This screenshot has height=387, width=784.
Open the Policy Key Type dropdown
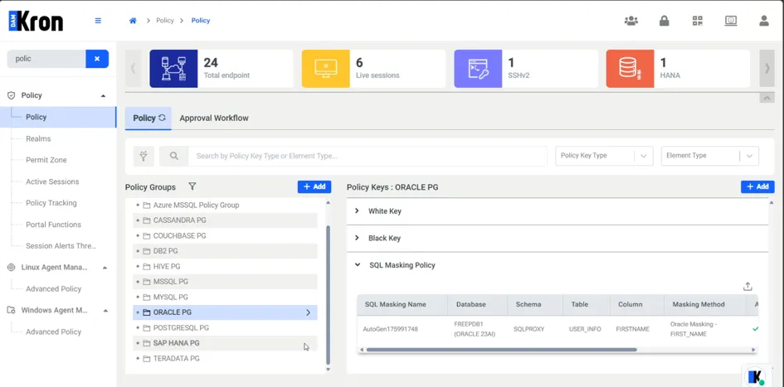[604, 156]
